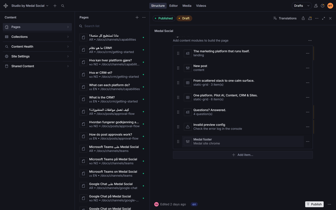The width and height of the screenshot is (336, 210).
Task: Click the Add item button
Action: click(243, 155)
